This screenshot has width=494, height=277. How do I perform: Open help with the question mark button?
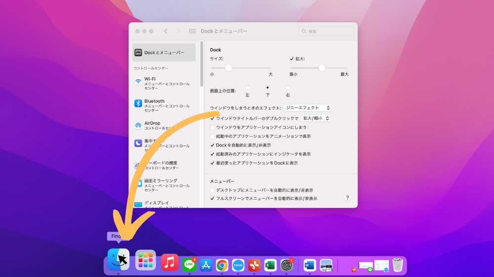tap(347, 198)
